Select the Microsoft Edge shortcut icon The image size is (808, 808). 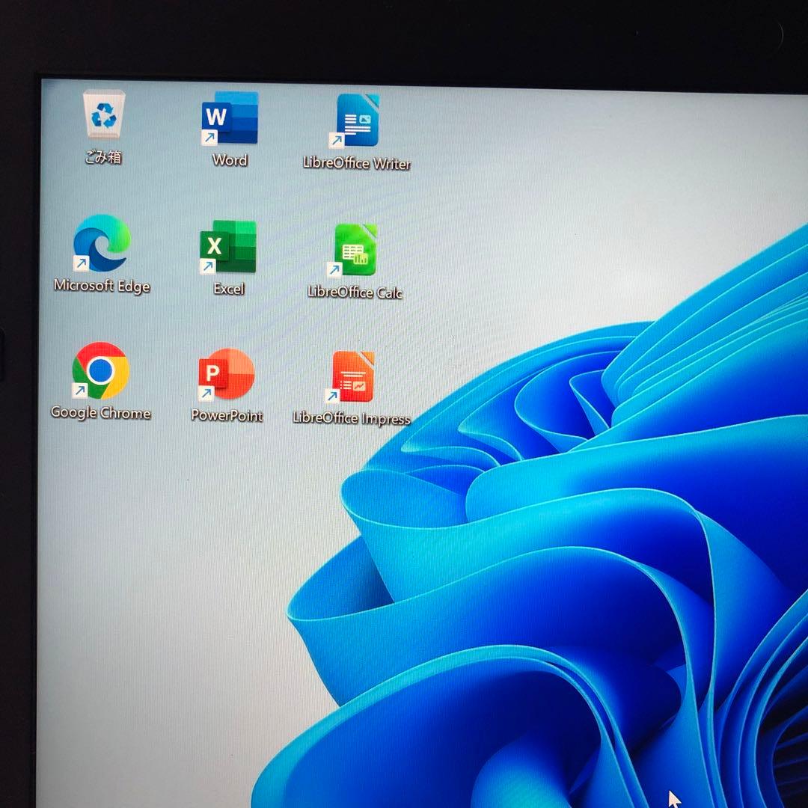coord(102,242)
